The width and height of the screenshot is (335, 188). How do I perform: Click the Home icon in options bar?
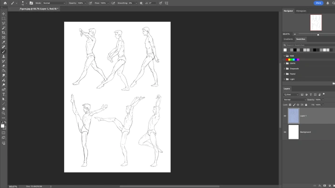click(x=5, y=3)
